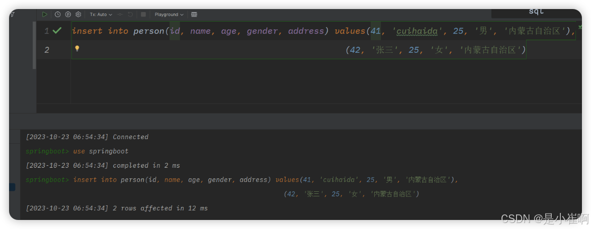Click the vertical scrollbar left of the gutter
This screenshot has width=591, height=229.
pyautogui.click(x=34, y=45)
